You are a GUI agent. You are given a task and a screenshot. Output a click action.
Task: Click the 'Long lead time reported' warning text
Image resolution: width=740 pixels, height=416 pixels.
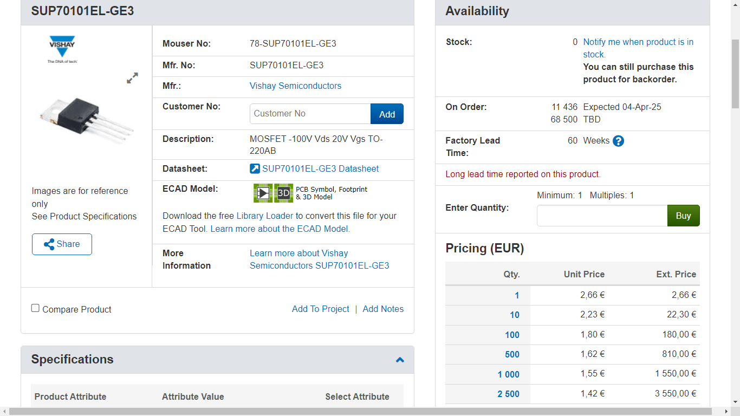[x=523, y=174]
